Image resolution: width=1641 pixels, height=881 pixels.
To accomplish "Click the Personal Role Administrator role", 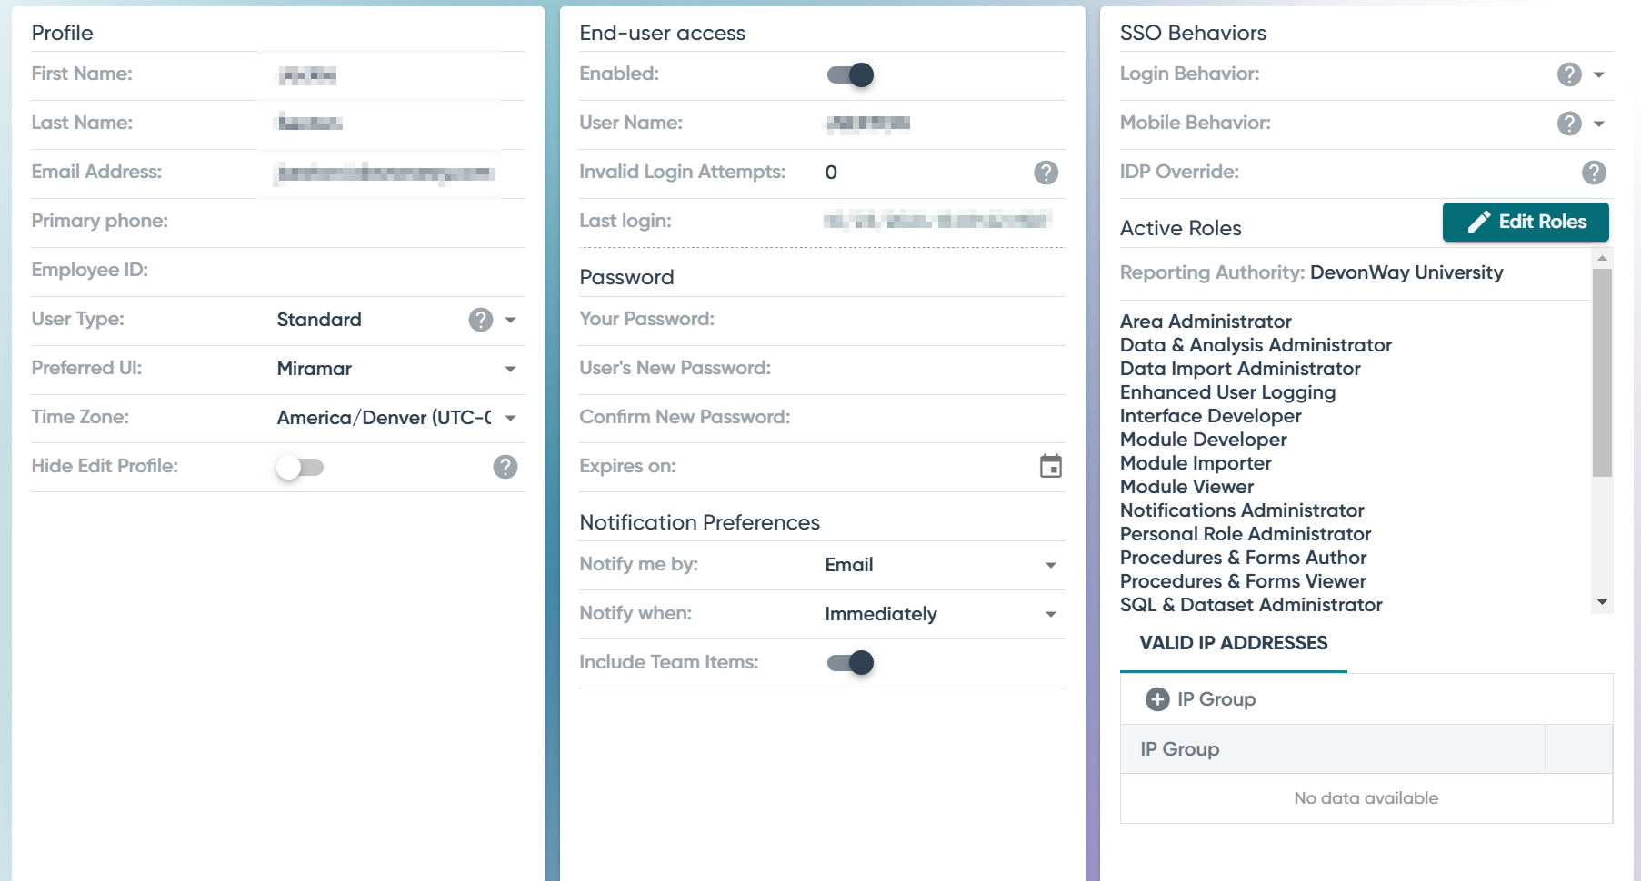I will (1246, 534).
